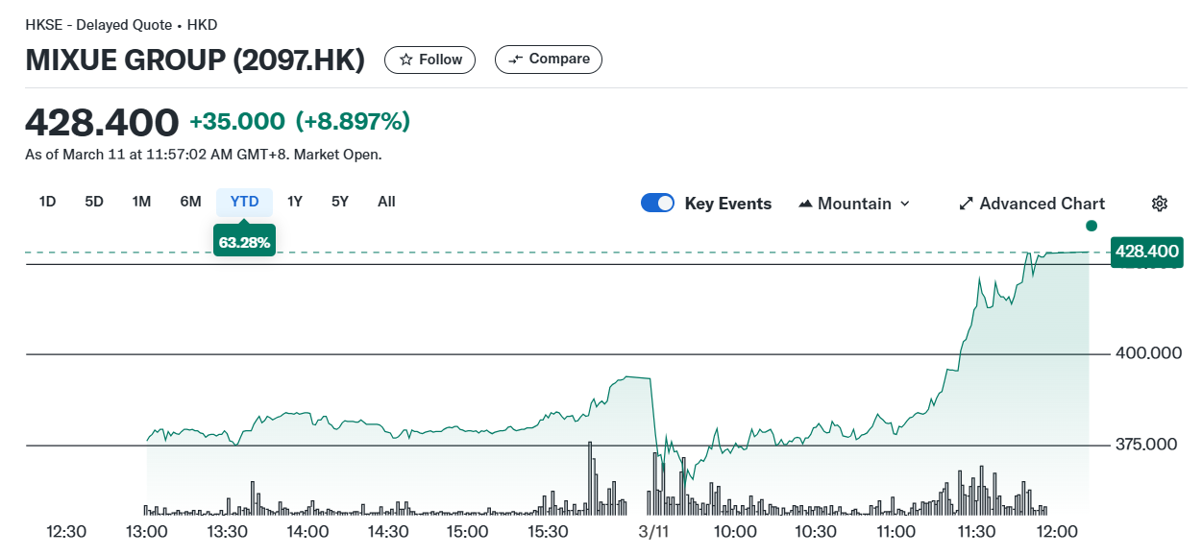Screen dimensions: 1202x555
Task: Click the green live price dot
Action: [x=1091, y=226]
